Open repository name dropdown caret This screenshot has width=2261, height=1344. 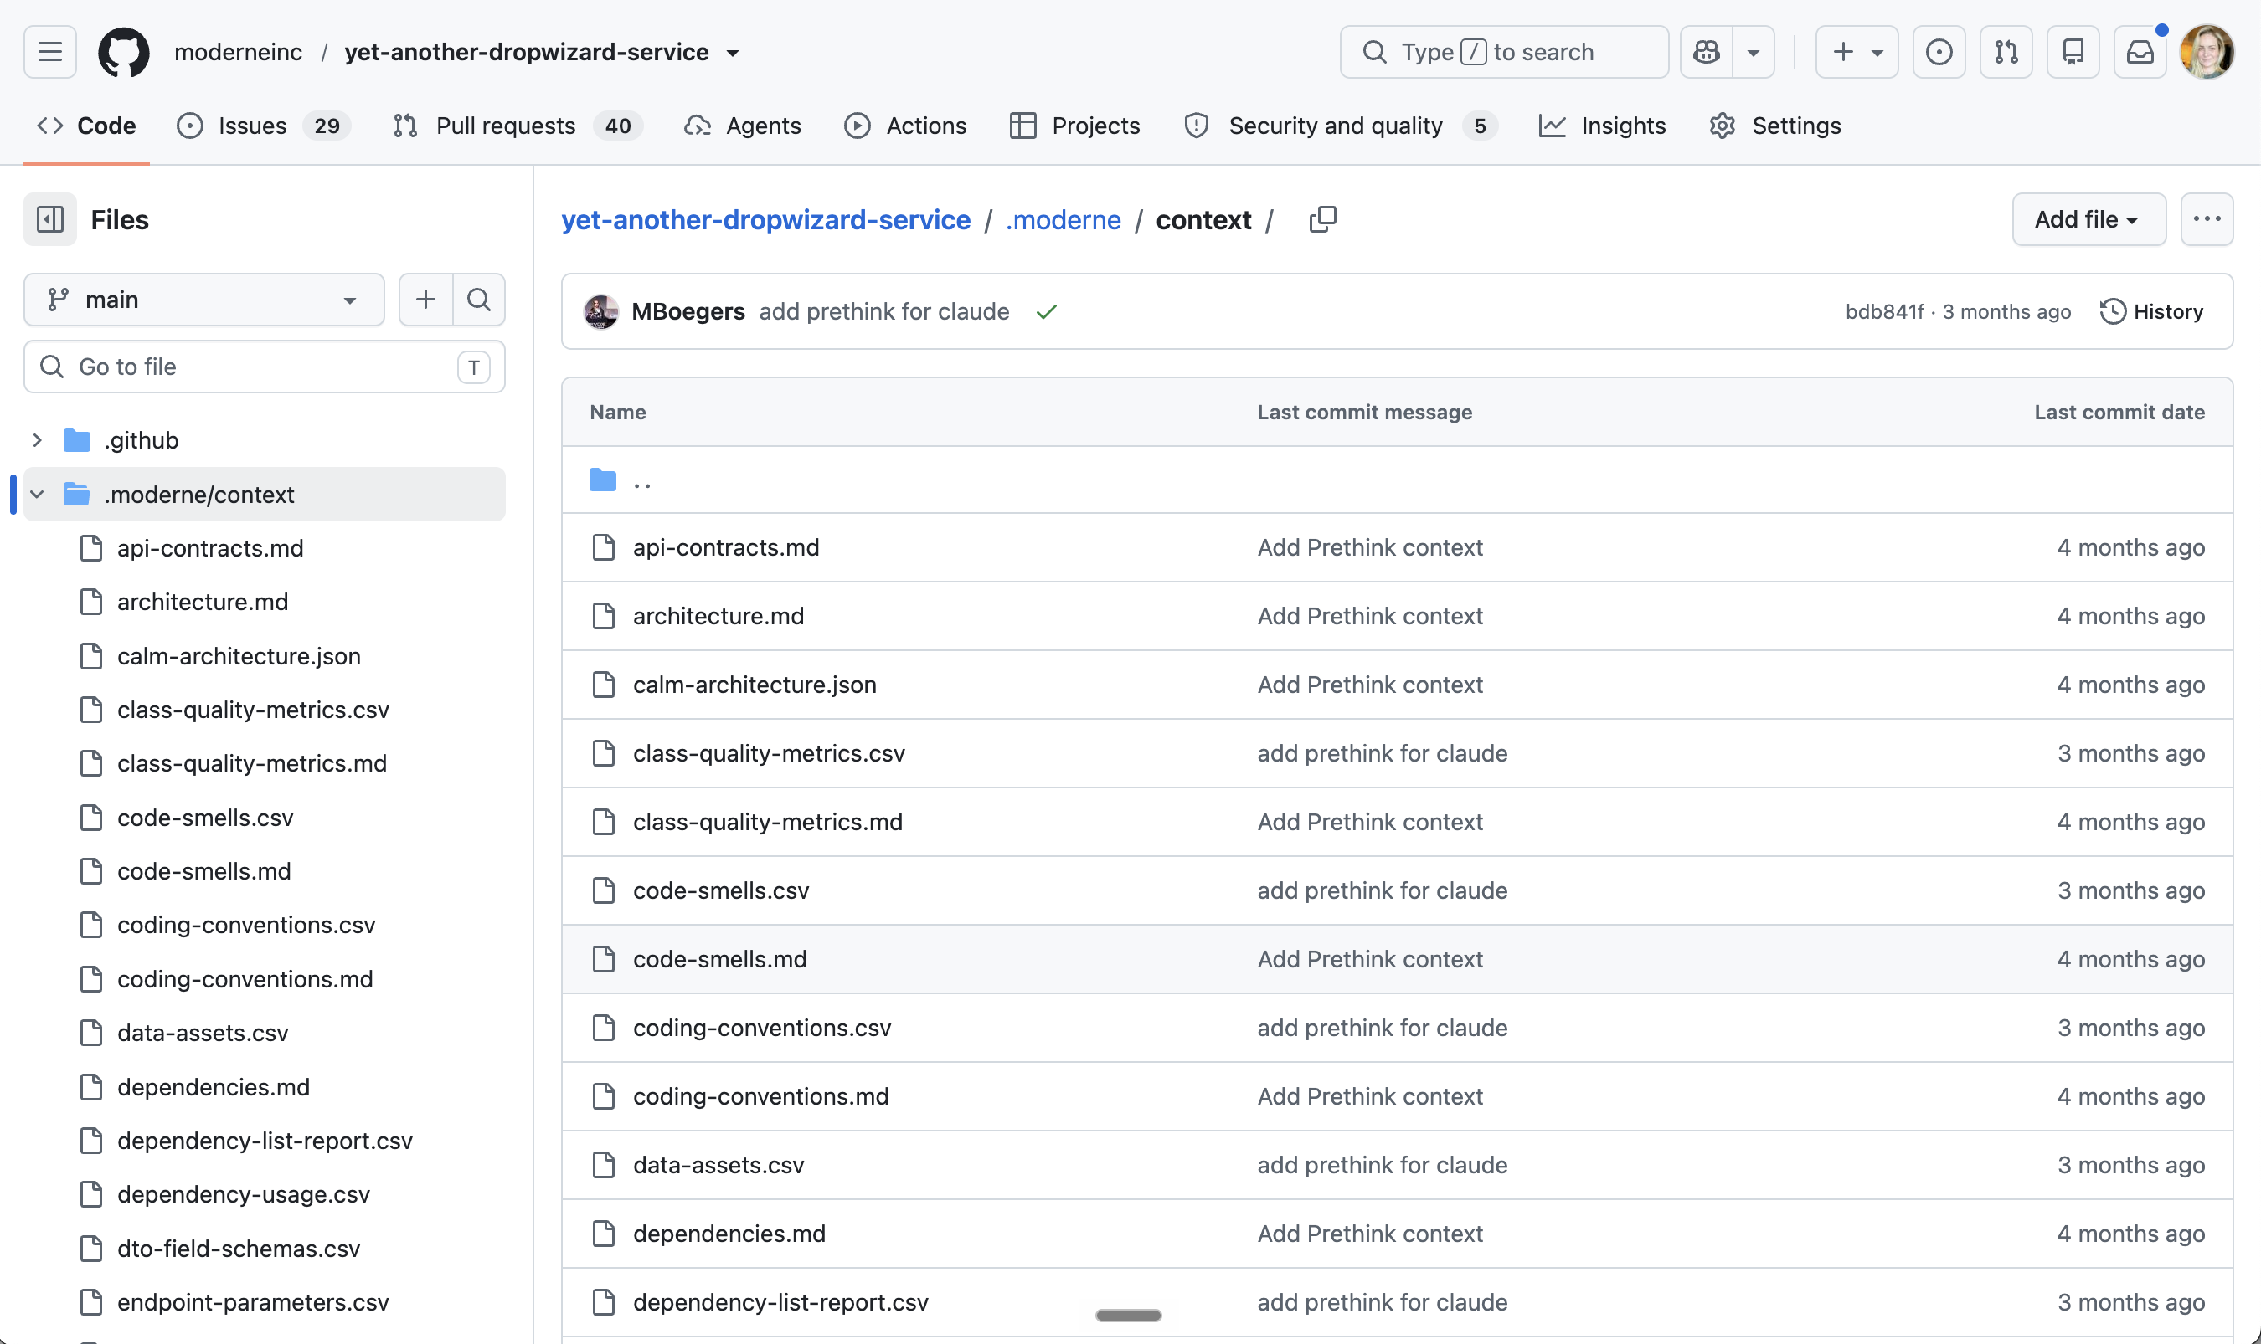(732, 53)
